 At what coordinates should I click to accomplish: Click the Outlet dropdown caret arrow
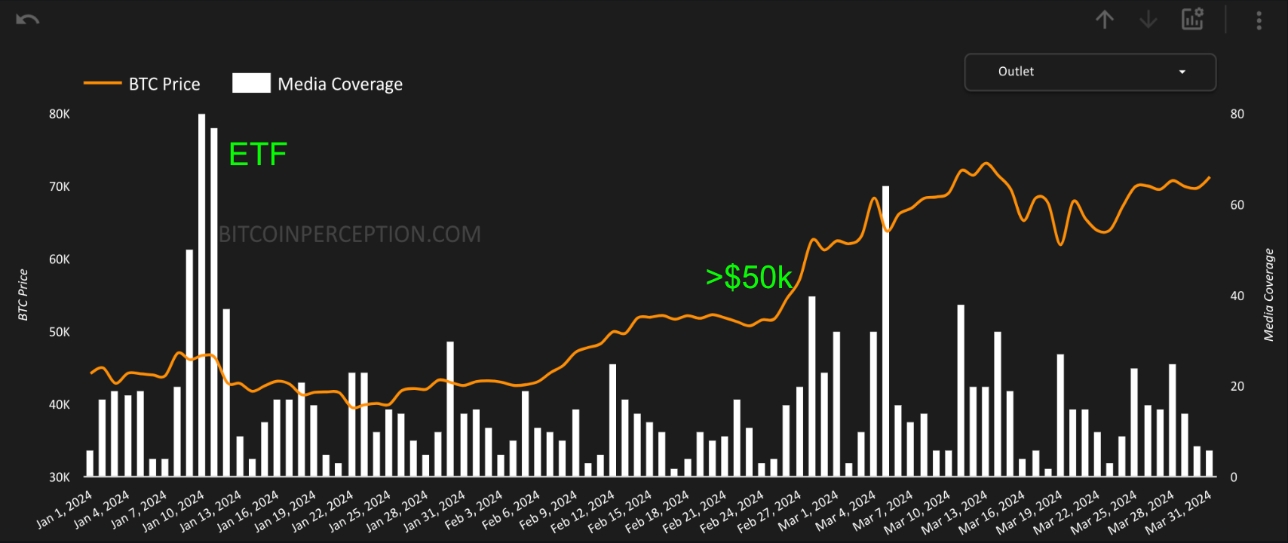pyautogui.click(x=1182, y=72)
